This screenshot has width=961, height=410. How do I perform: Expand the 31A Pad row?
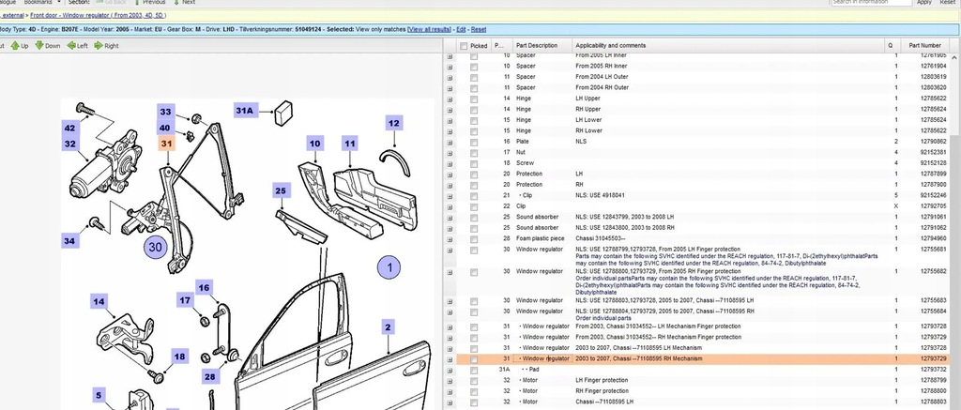coord(450,370)
